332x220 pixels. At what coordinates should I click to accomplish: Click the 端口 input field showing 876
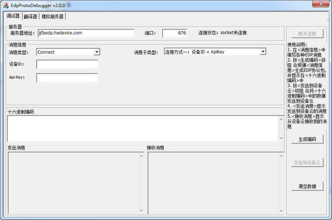click(175, 33)
